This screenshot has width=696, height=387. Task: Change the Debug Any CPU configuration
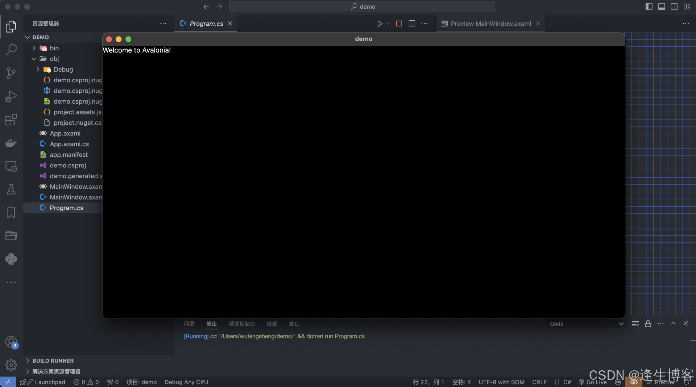[186, 382]
